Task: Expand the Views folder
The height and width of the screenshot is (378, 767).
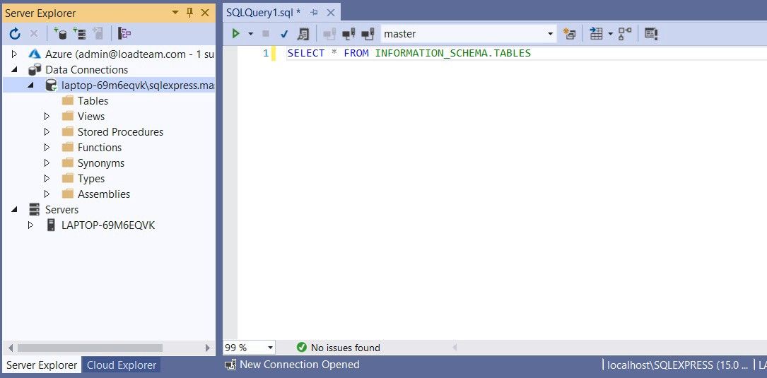Action: [47, 117]
